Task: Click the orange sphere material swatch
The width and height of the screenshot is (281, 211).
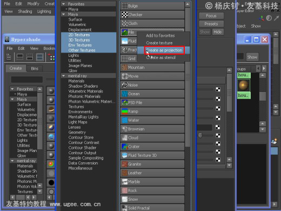Action: point(244,85)
